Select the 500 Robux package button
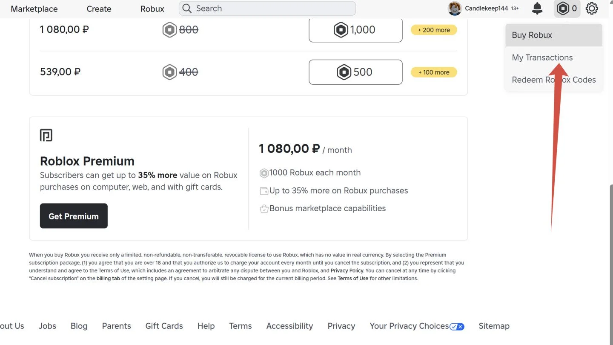 tap(355, 72)
